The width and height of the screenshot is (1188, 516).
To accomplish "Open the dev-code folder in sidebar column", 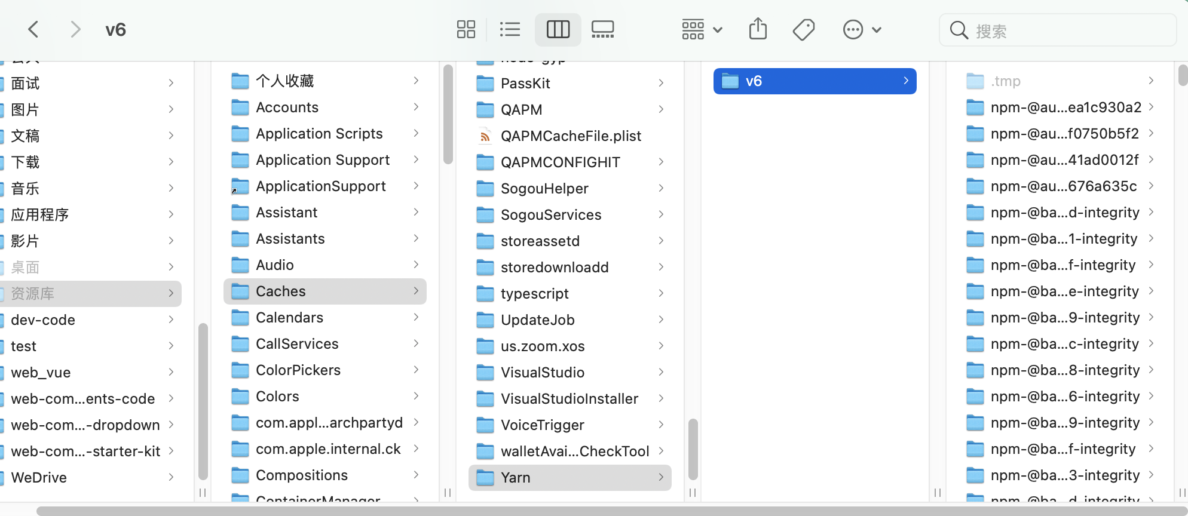I will [x=90, y=320].
